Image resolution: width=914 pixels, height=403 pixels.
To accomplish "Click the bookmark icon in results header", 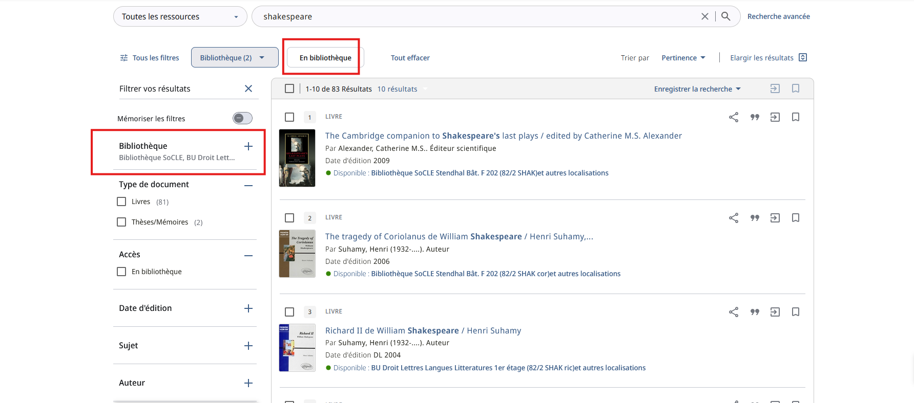I will pyautogui.click(x=796, y=88).
